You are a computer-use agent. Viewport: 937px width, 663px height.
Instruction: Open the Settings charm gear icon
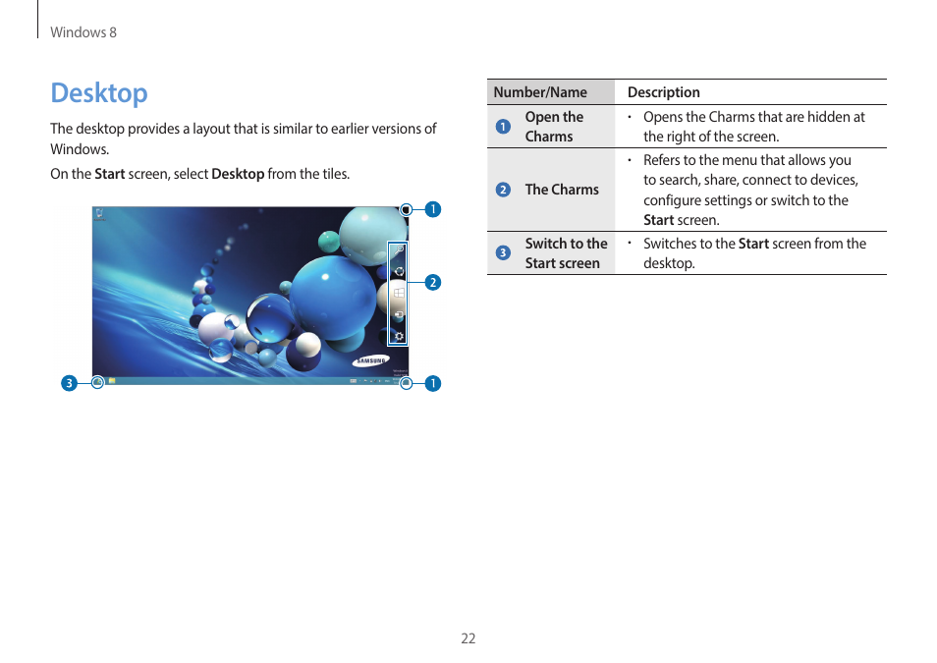coord(399,336)
